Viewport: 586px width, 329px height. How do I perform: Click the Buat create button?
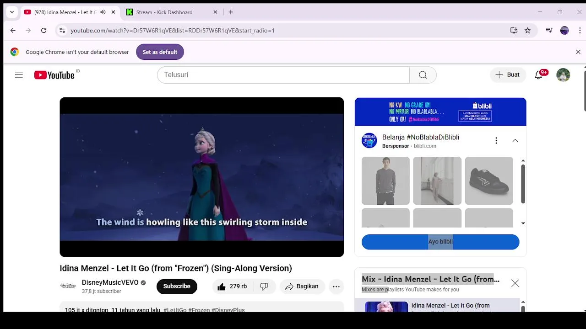pos(507,75)
